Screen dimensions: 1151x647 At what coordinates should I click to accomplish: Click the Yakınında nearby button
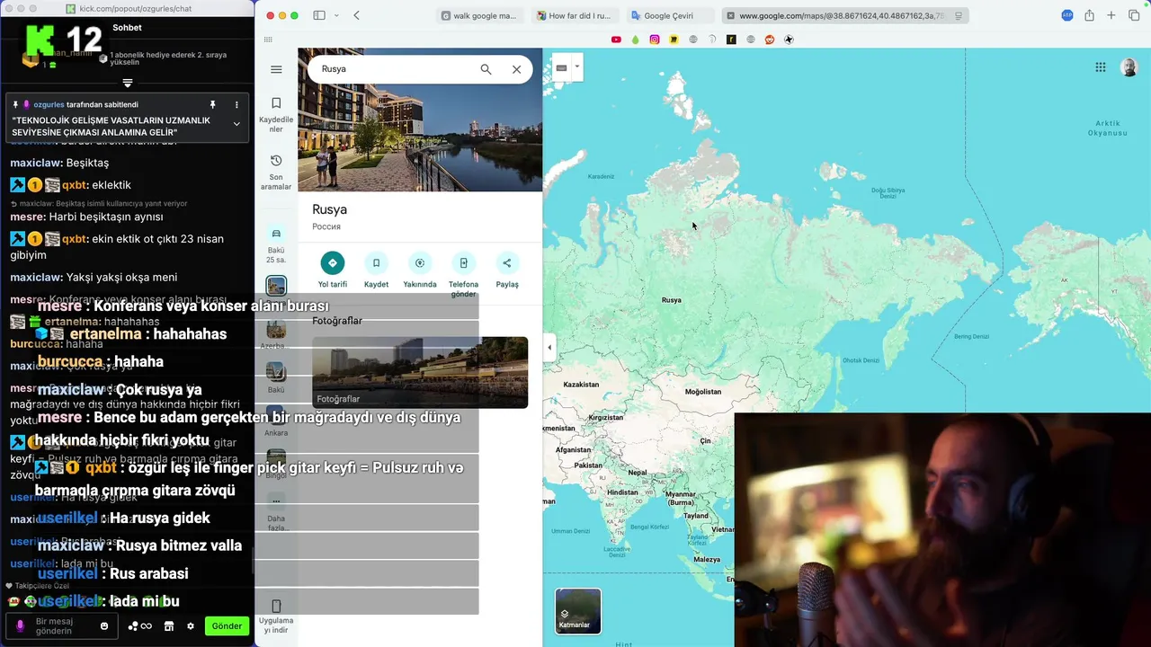420,270
